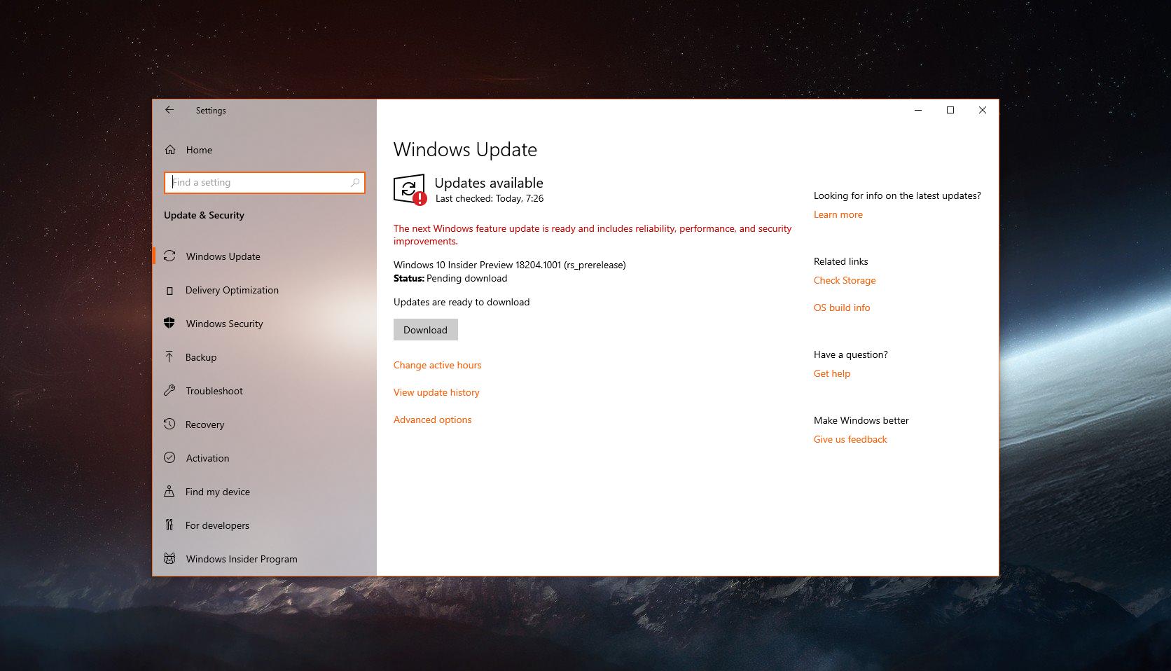Click the Backup upload arrow icon
This screenshot has height=671, width=1171.
click(169, 357)
